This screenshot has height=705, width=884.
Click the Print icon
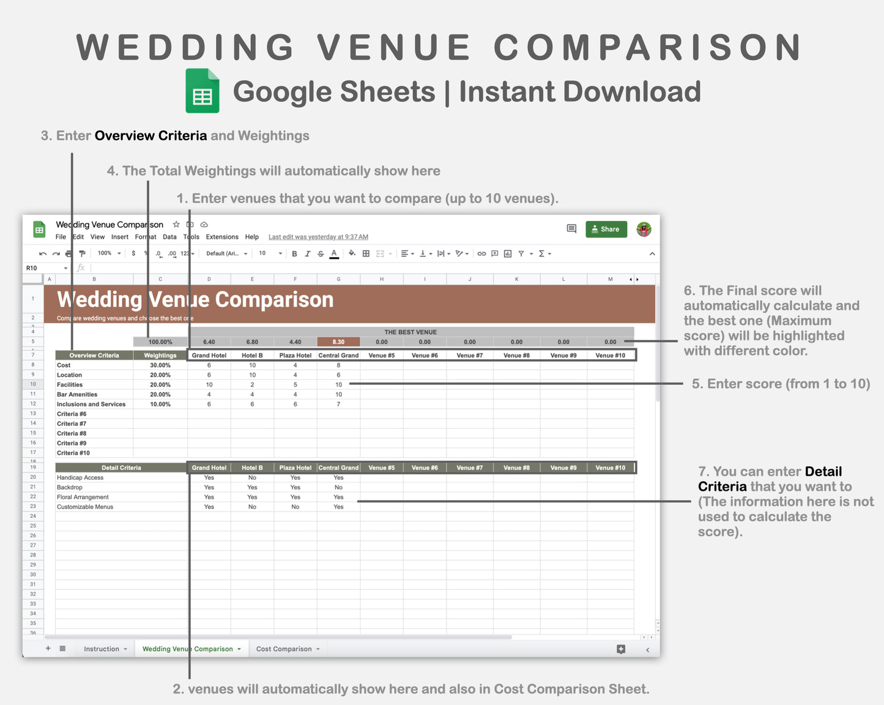(69, 253)
